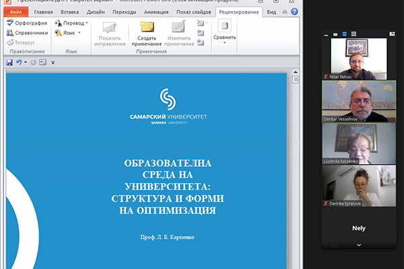404x269 pixels.
Task: Open PowerPoint help question mark icon
Action: click(294, 11)
